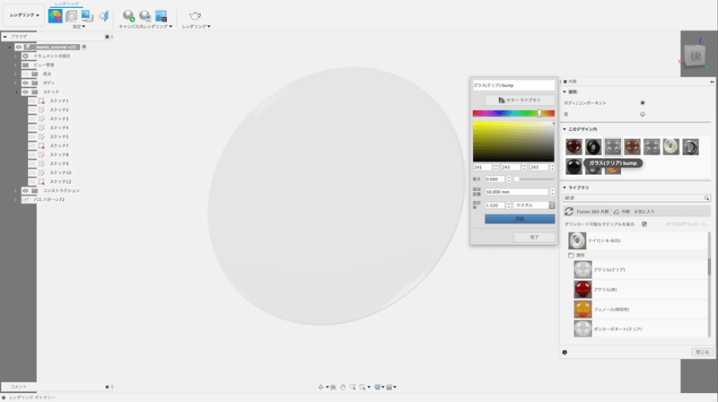Click the すべてのダウンロード link

click(687, 224)
